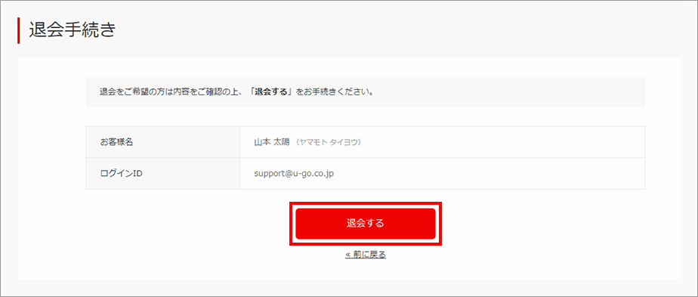
Task: Follow the « 前に戻る link
Action: click(x=366, y=255)
